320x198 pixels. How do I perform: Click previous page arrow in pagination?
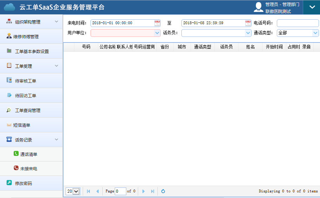pyautogui.click(x=98, y=191)
